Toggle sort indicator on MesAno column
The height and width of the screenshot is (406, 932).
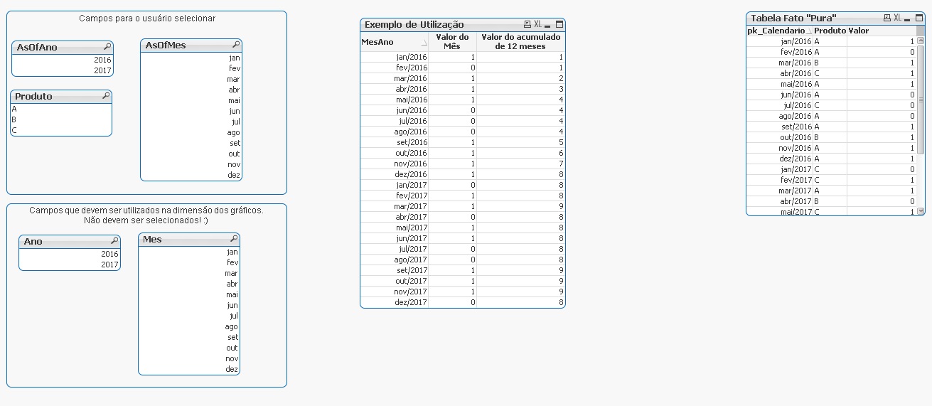tap(424, 43)
